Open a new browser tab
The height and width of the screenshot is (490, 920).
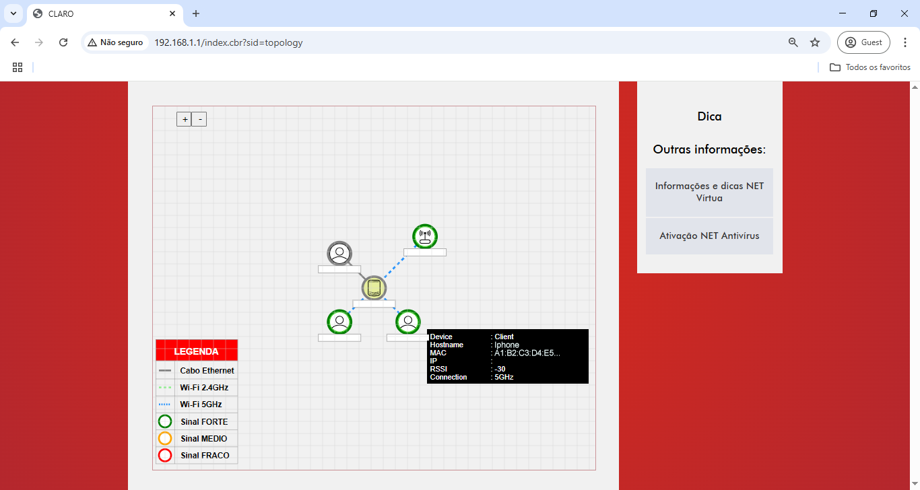(x=196, y=13)
